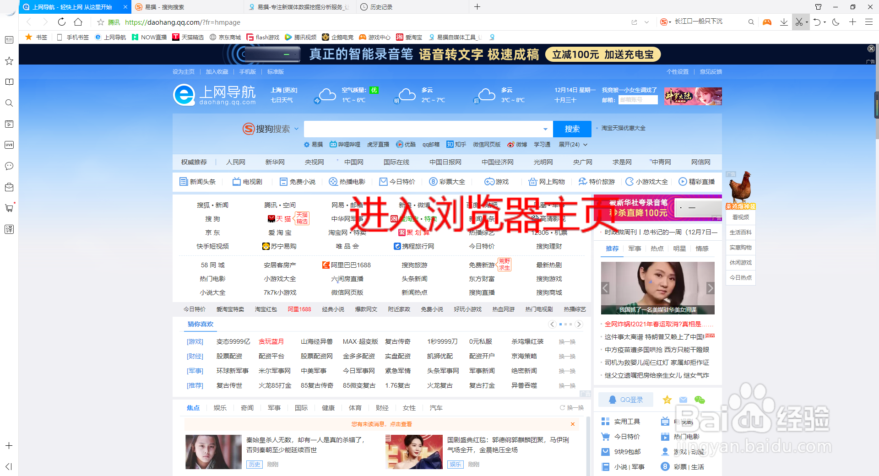Reload the page with the refresh icon
879x476 pixels.
tap(62, 22)
